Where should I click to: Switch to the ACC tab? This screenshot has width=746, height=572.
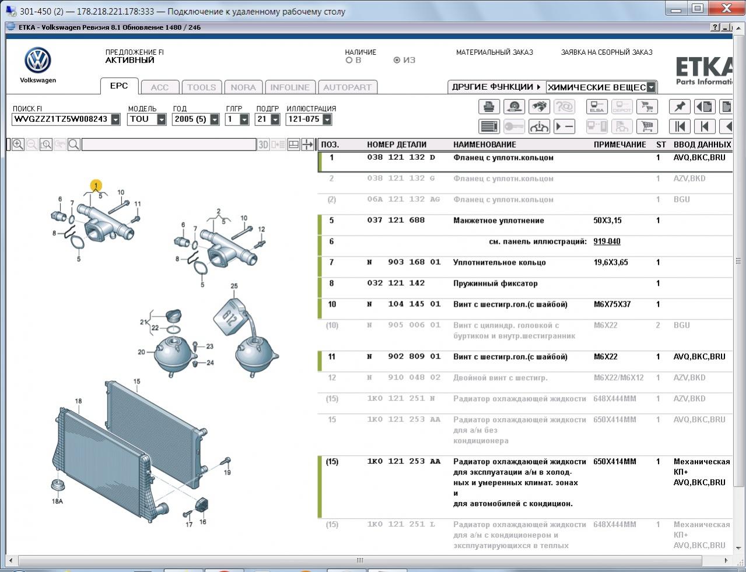pyautogui.click(x=160, y=87)
